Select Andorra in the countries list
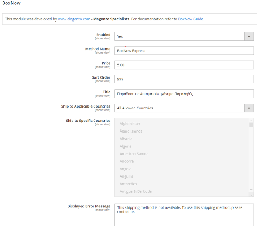Screen dimensions: 257x226 pos(126,161)
